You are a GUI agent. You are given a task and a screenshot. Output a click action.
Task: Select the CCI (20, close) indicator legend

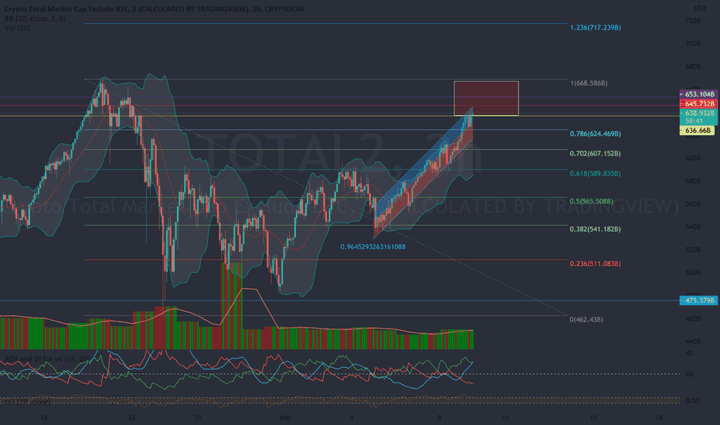tap(27, 402)
